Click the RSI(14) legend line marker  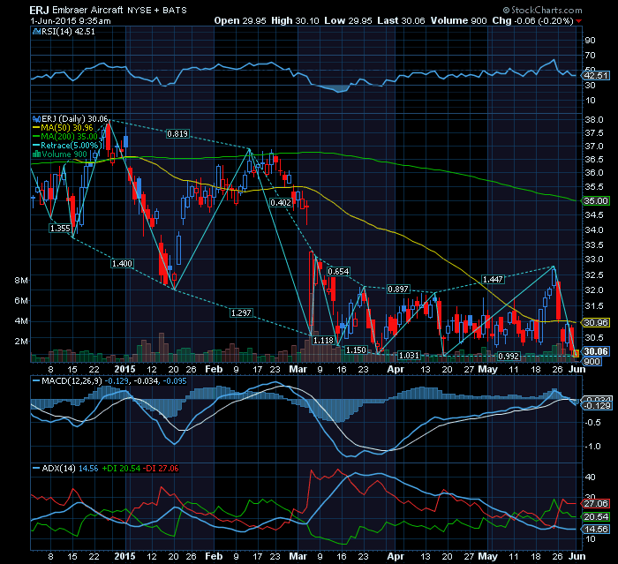(x=34, y=31)
